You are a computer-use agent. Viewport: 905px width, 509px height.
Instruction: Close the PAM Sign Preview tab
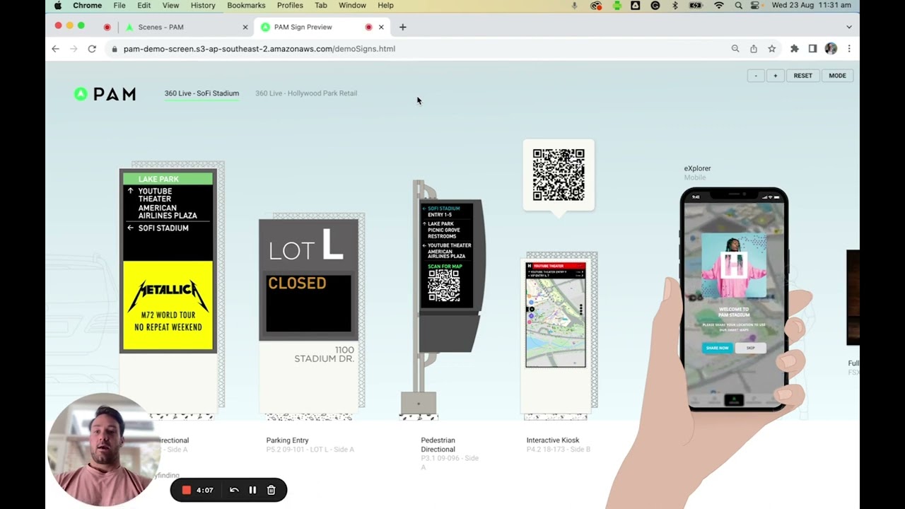pyautogui.click(x=381, y=27)
